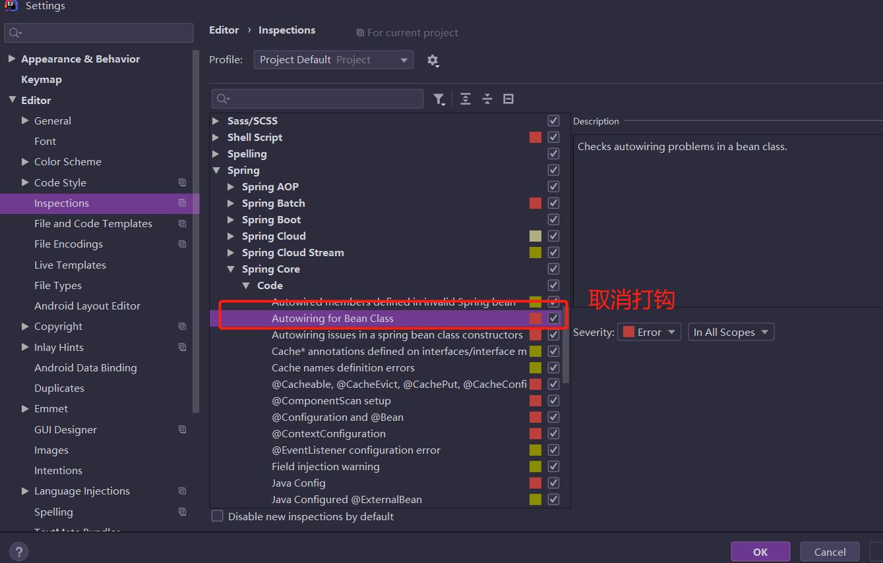Click project-level icon next to Code Style
The image size is (883, 563).
point(183,182)
